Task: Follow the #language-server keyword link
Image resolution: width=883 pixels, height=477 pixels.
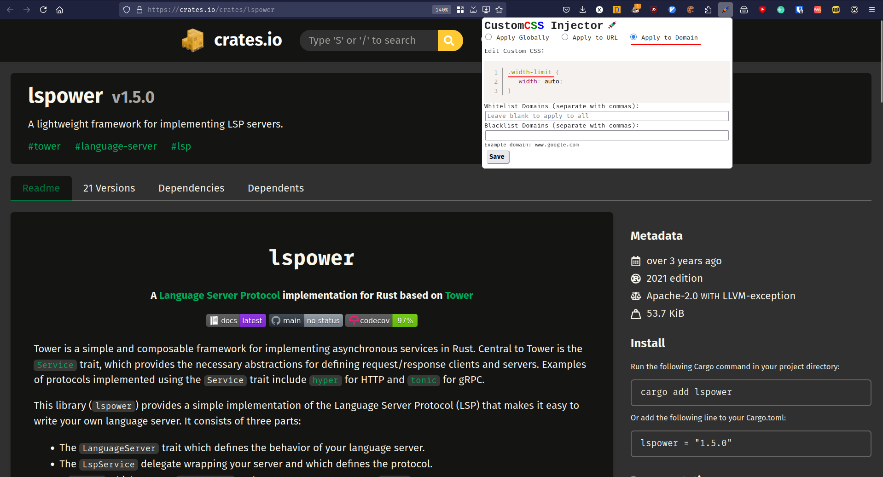Action: [116, 146]
